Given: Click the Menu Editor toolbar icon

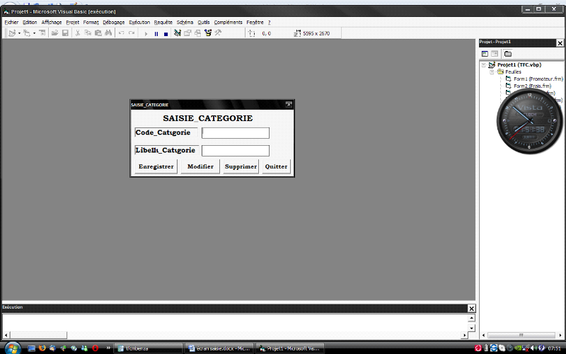Looking at the screenshot, I should (42, 33).
